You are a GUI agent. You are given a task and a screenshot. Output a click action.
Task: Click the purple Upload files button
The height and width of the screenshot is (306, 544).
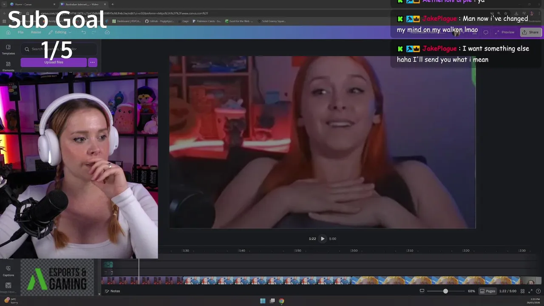click(x=54, y=62)
